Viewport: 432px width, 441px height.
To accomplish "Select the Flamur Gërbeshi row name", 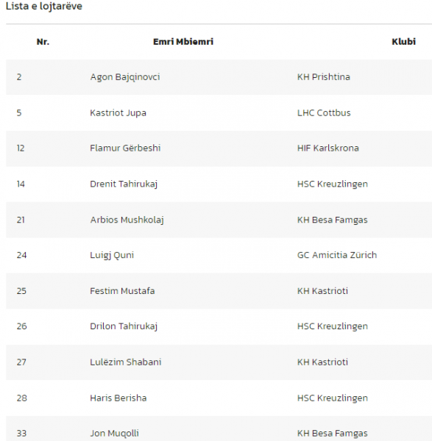I will tap(125, 148).
